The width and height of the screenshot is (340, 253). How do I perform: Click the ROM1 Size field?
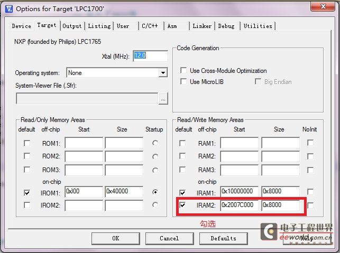pos(124,143)
